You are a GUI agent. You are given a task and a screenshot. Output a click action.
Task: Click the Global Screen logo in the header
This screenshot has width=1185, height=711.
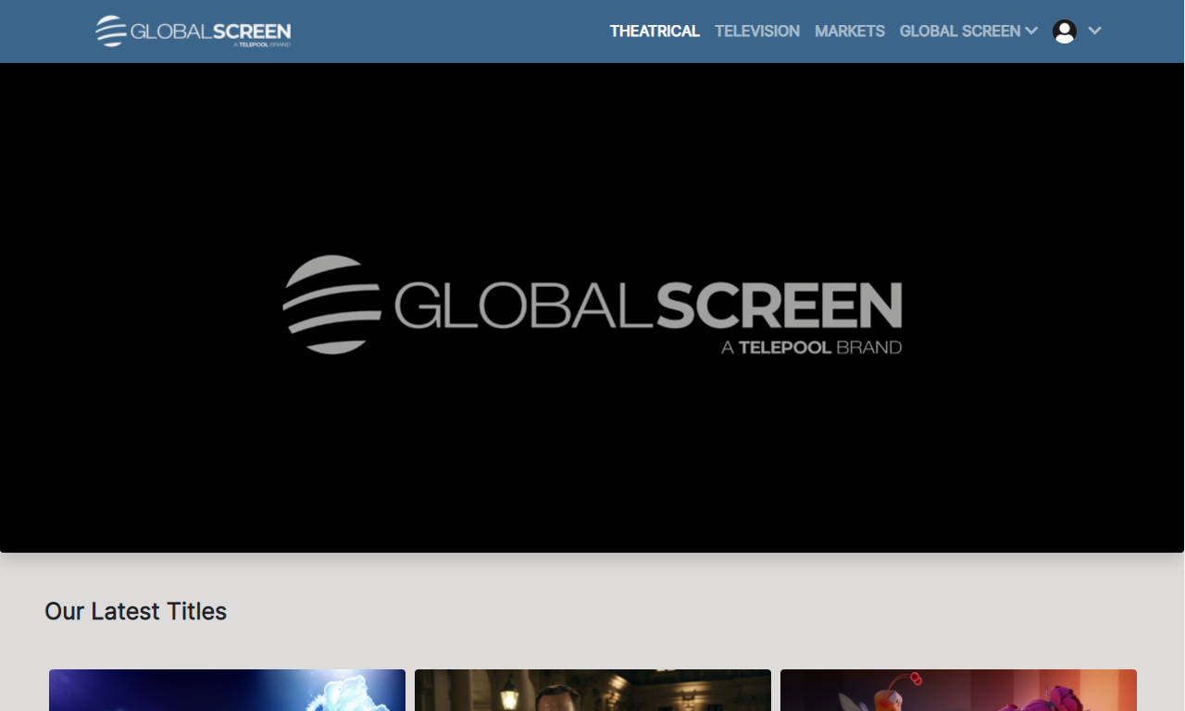(x=192, y=31)
